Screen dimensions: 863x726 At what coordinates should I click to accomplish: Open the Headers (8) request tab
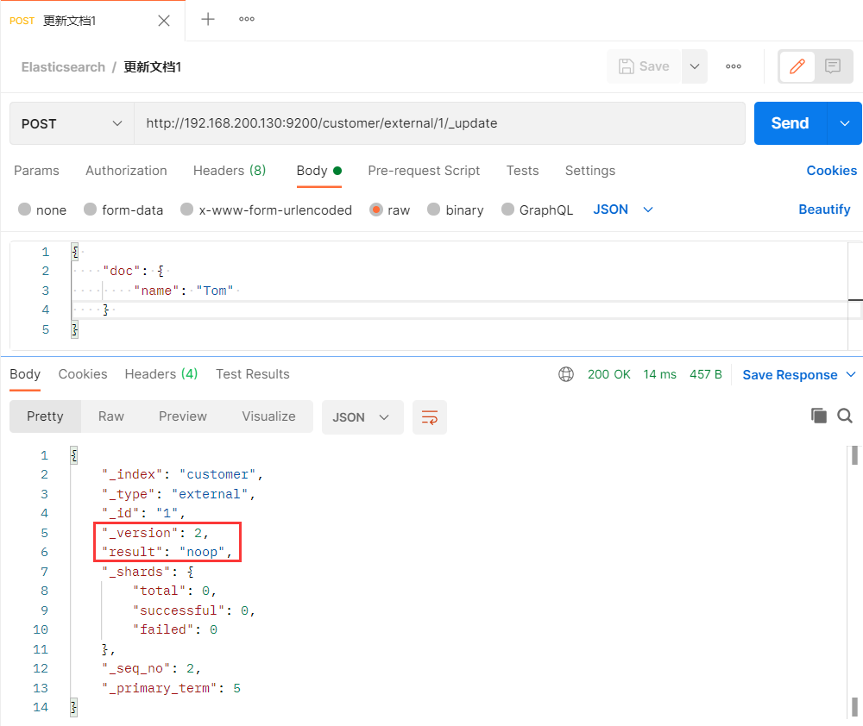pos(230,171)
